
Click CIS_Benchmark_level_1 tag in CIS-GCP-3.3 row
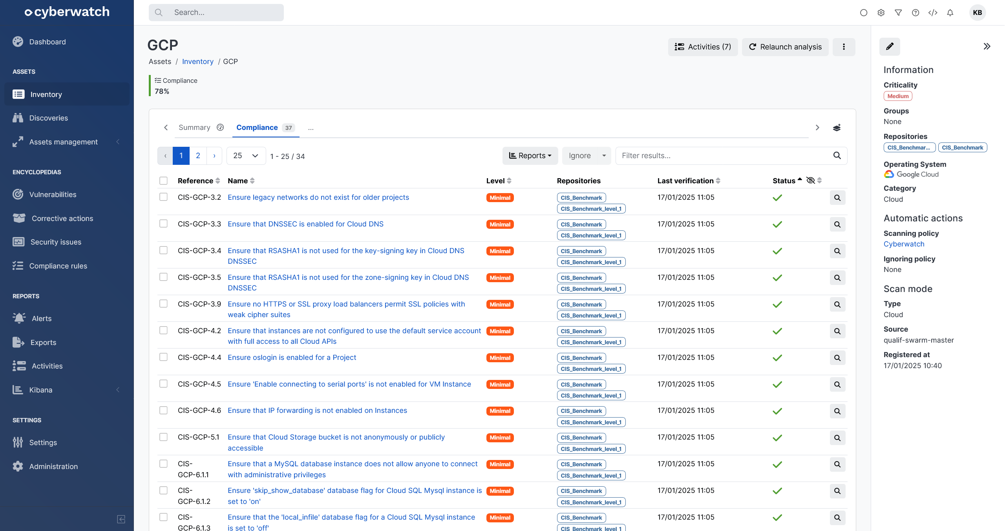click(x=591, y=235)
